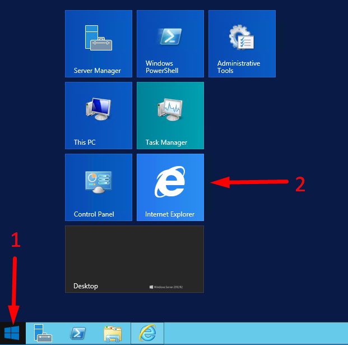Launch PowerShell from the taskbar
This screenshot has width=348, height=345.
click(78, 333)
